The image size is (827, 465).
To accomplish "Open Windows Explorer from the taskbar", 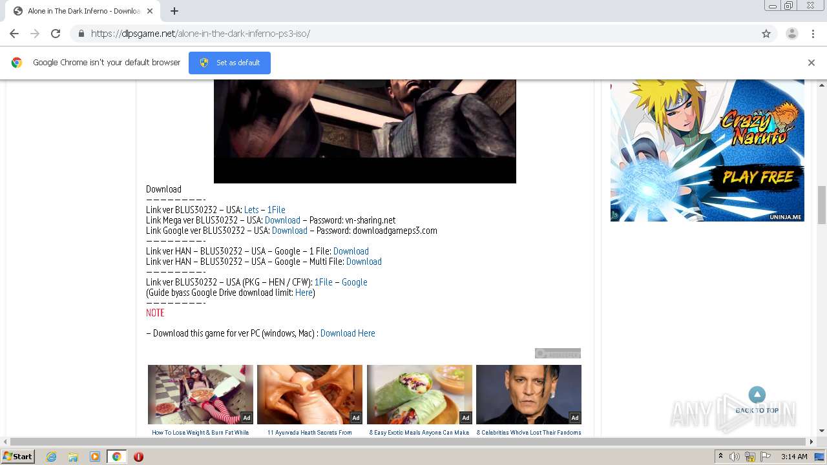I will click(73, 457).
